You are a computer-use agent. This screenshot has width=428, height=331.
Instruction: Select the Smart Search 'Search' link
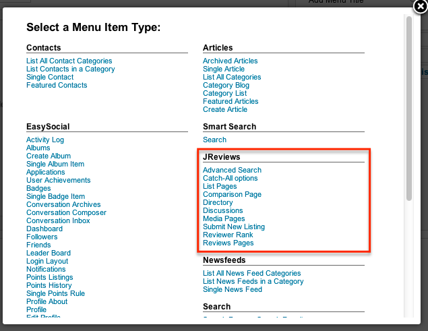coord(214,140)
